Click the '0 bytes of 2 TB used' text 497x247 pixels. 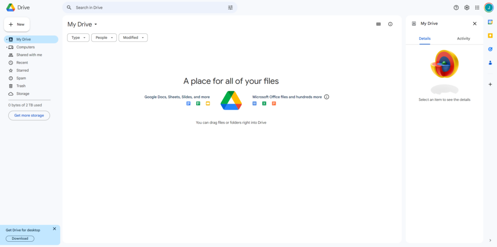tap(25, 105)
